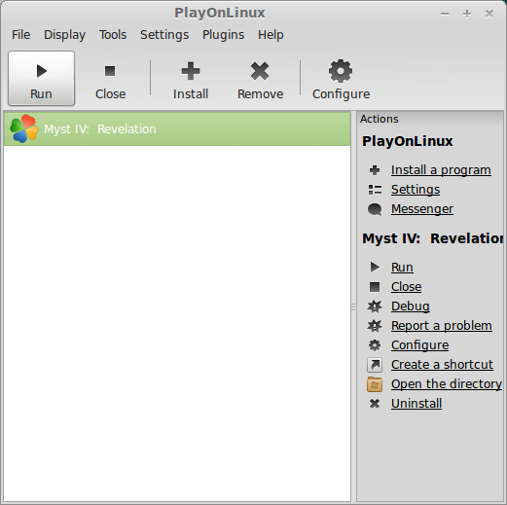Open the Tools menu
The width and height of the screenshot is (507, 505).
(113, 35)
